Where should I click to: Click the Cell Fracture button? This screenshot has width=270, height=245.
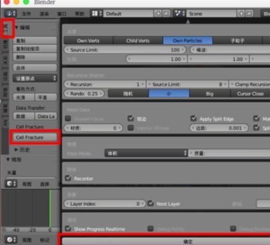[x=35, y=138]
